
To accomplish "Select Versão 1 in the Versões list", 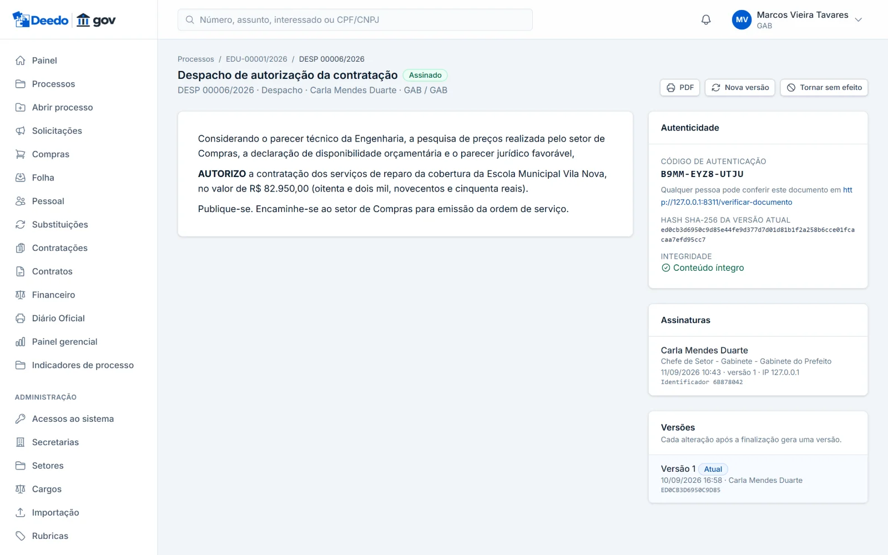I will tap(758, 479).
